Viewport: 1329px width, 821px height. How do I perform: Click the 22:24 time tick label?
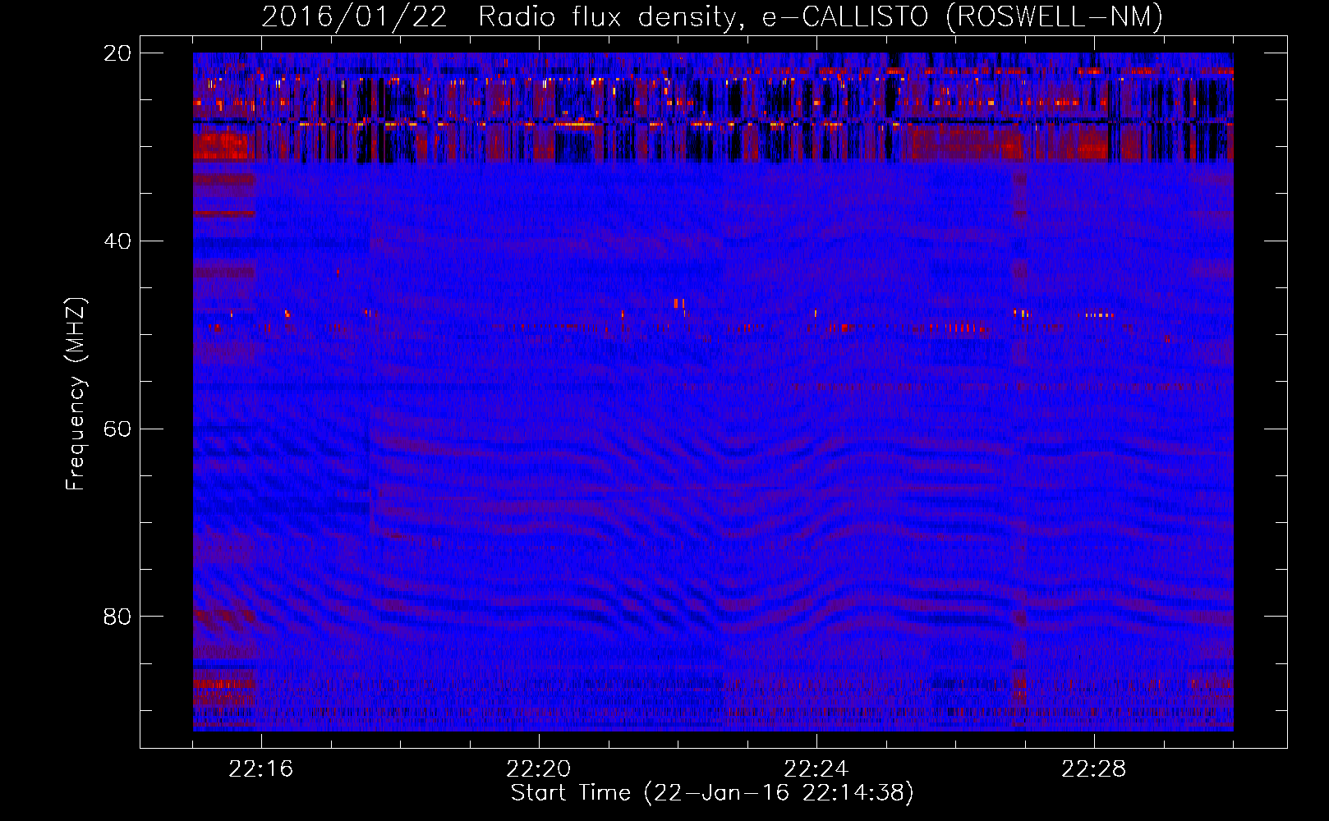[x=816, y=769]
